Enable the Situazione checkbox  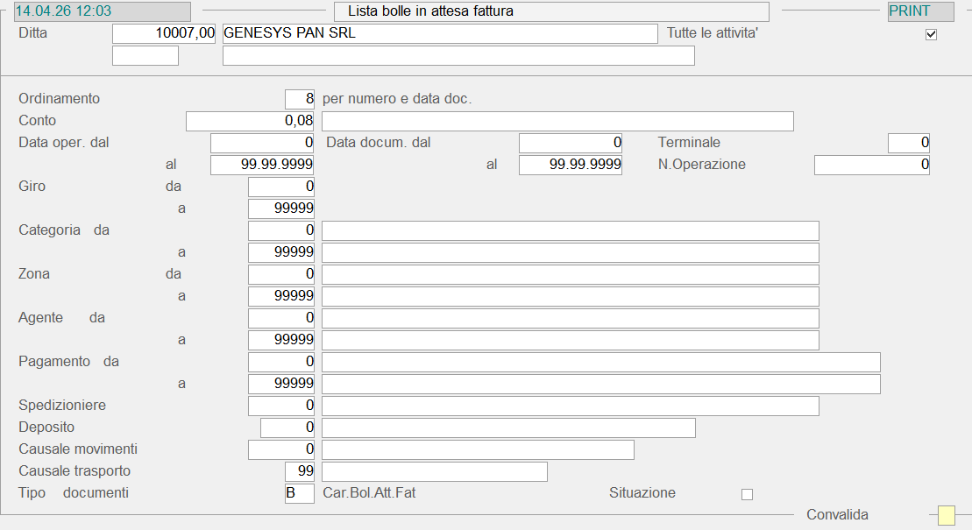click(747, 494)
